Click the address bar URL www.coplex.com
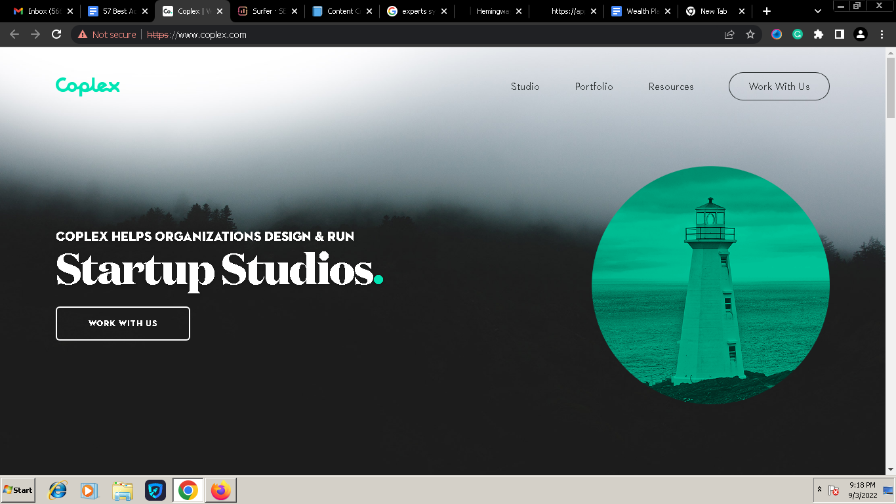The height and width of the screenshot is (504, 896). point(197,35)
